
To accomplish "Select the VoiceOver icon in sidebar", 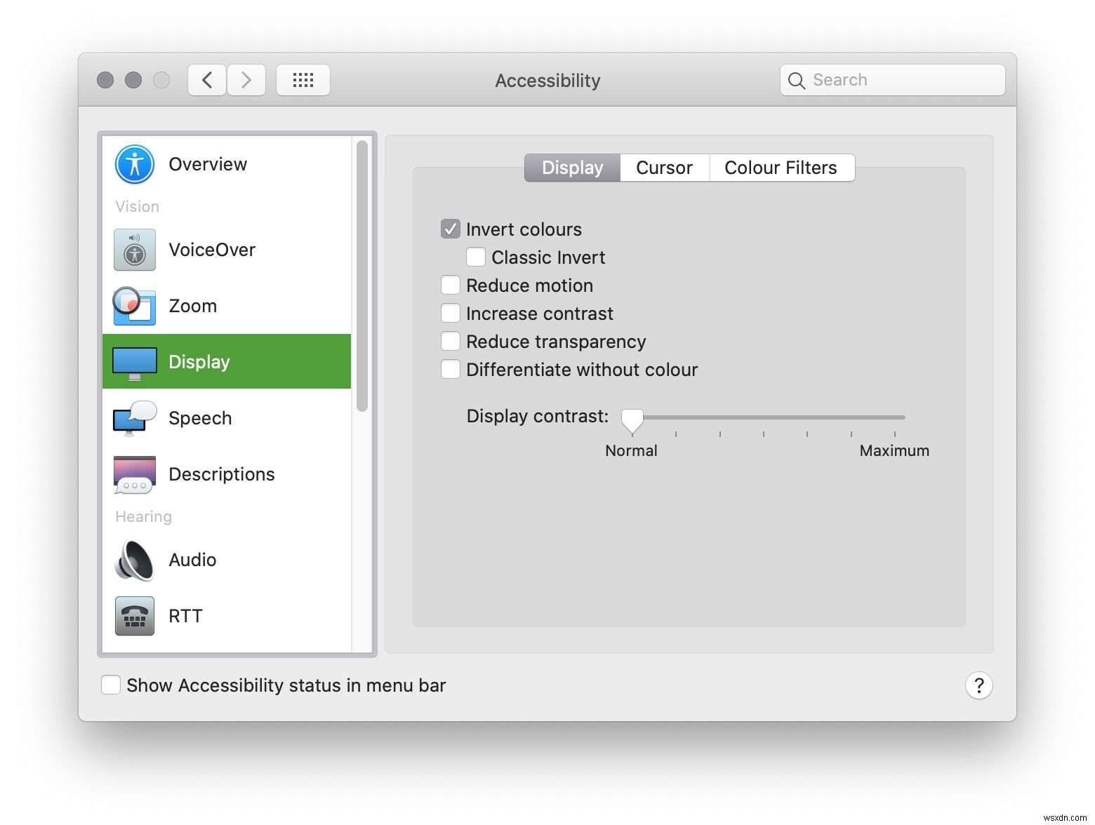I will [134, 250].
